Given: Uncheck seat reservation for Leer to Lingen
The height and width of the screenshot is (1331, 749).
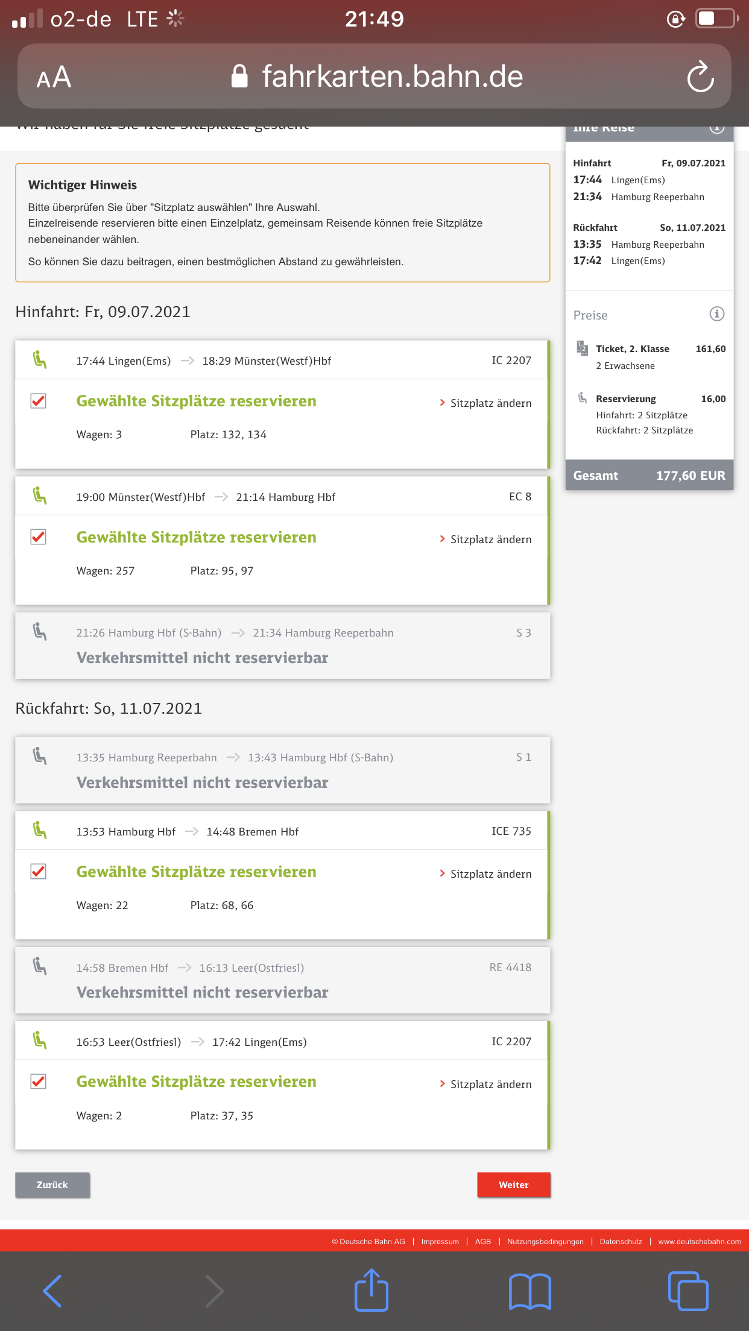Looking at the screenshot, I should click(39, 1081).
